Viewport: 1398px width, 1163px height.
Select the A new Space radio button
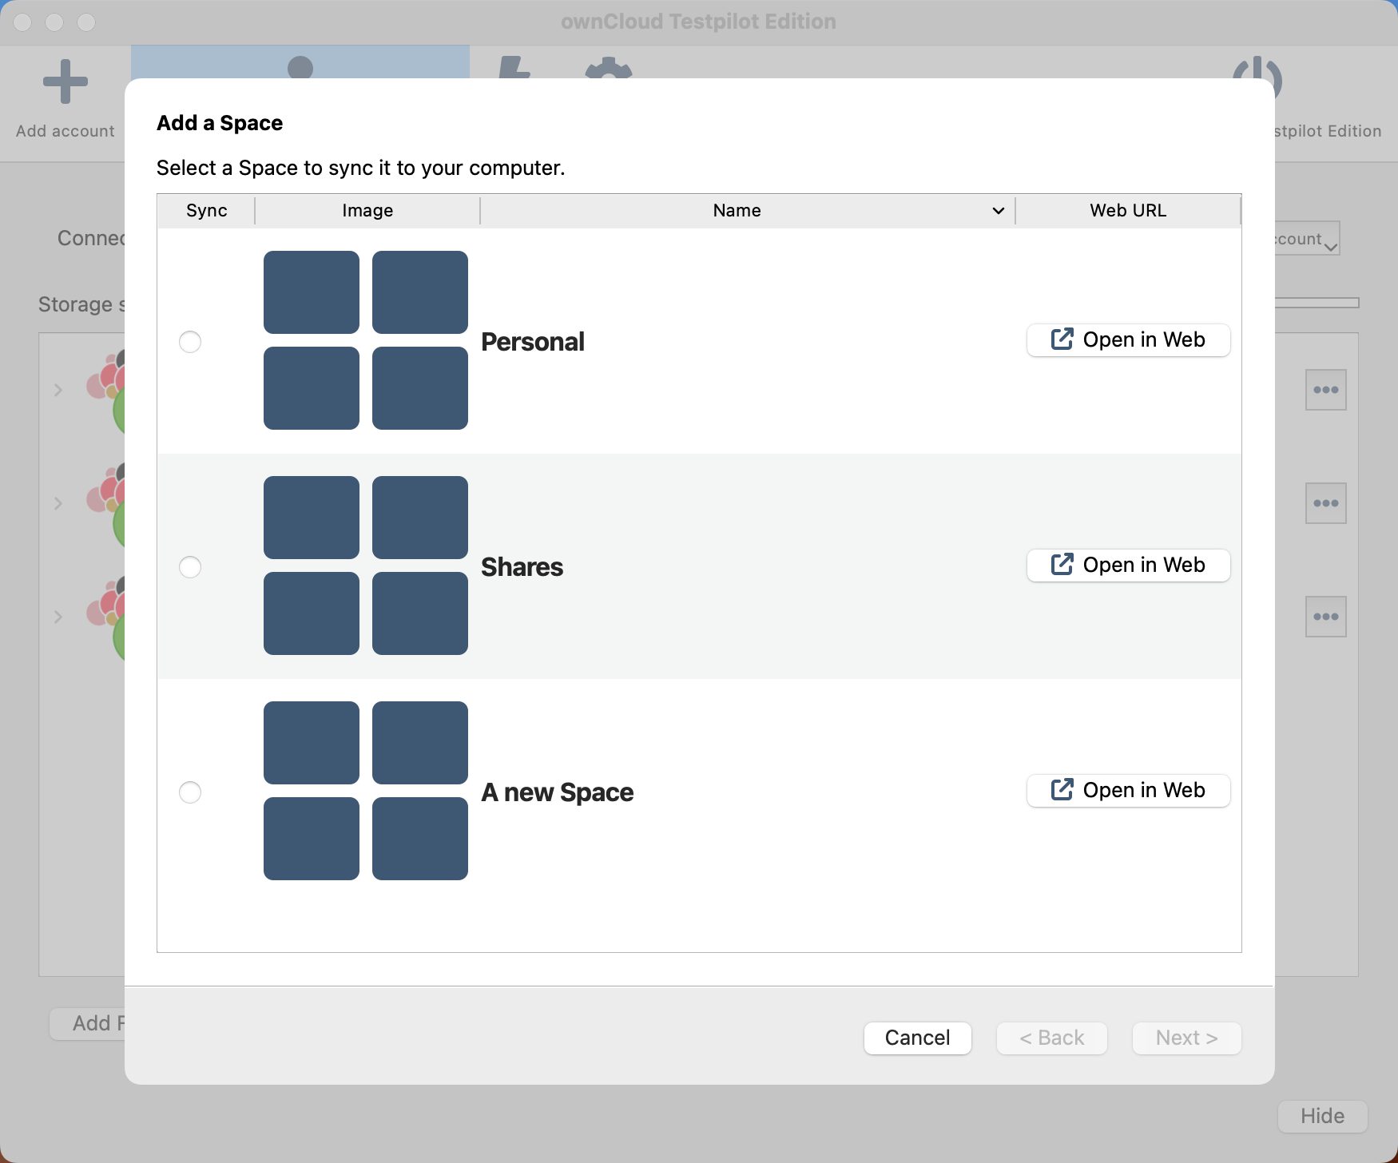(190, 792)
